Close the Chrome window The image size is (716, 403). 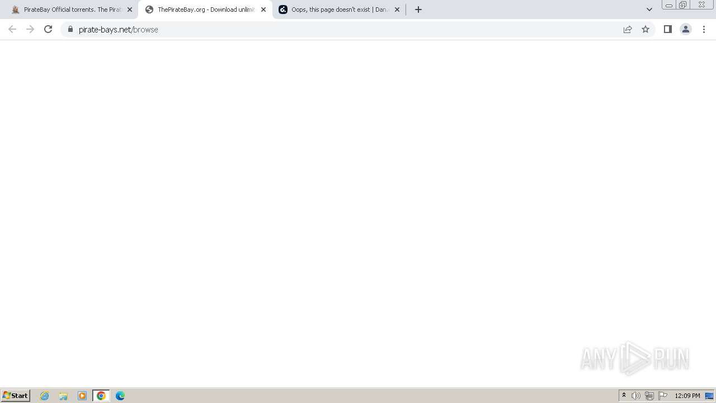point(701,5)
